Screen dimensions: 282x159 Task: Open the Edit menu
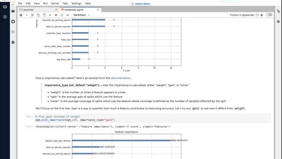(28, 4)
